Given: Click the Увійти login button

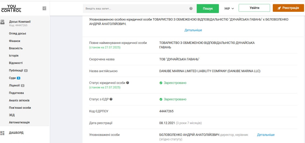Looking at the screenshot, I should pos(255,8).
